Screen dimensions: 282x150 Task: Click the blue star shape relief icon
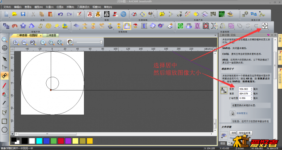[x=23, y=26]
